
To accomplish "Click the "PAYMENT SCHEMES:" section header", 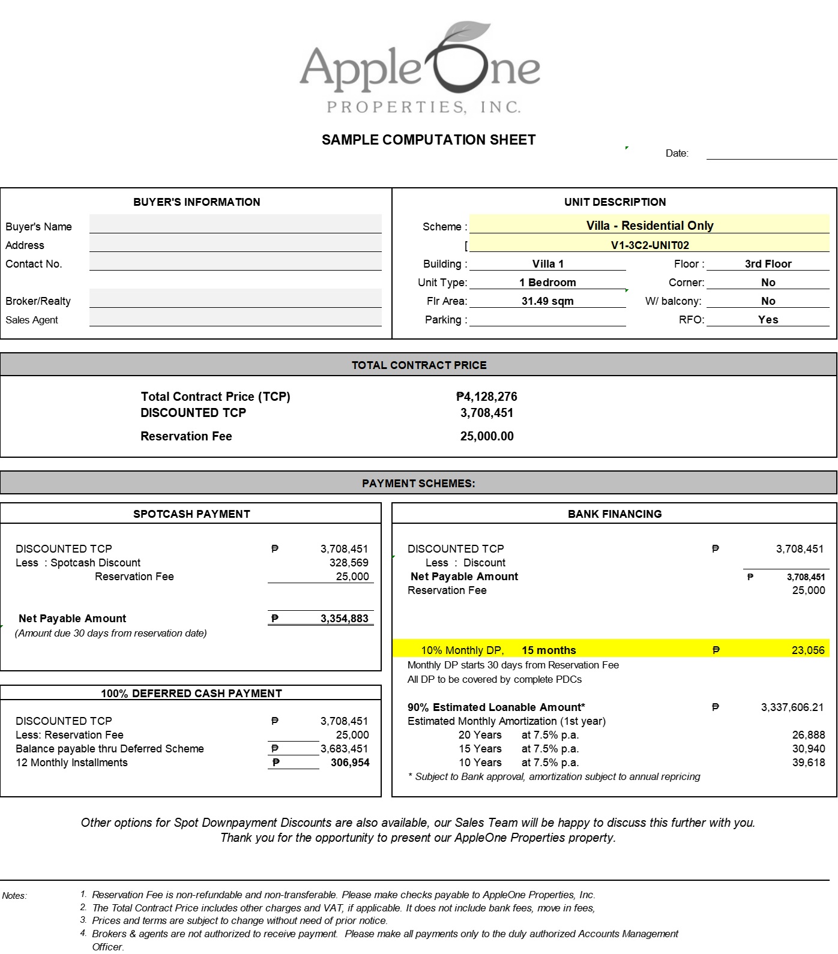I will (x=419, y=483).
